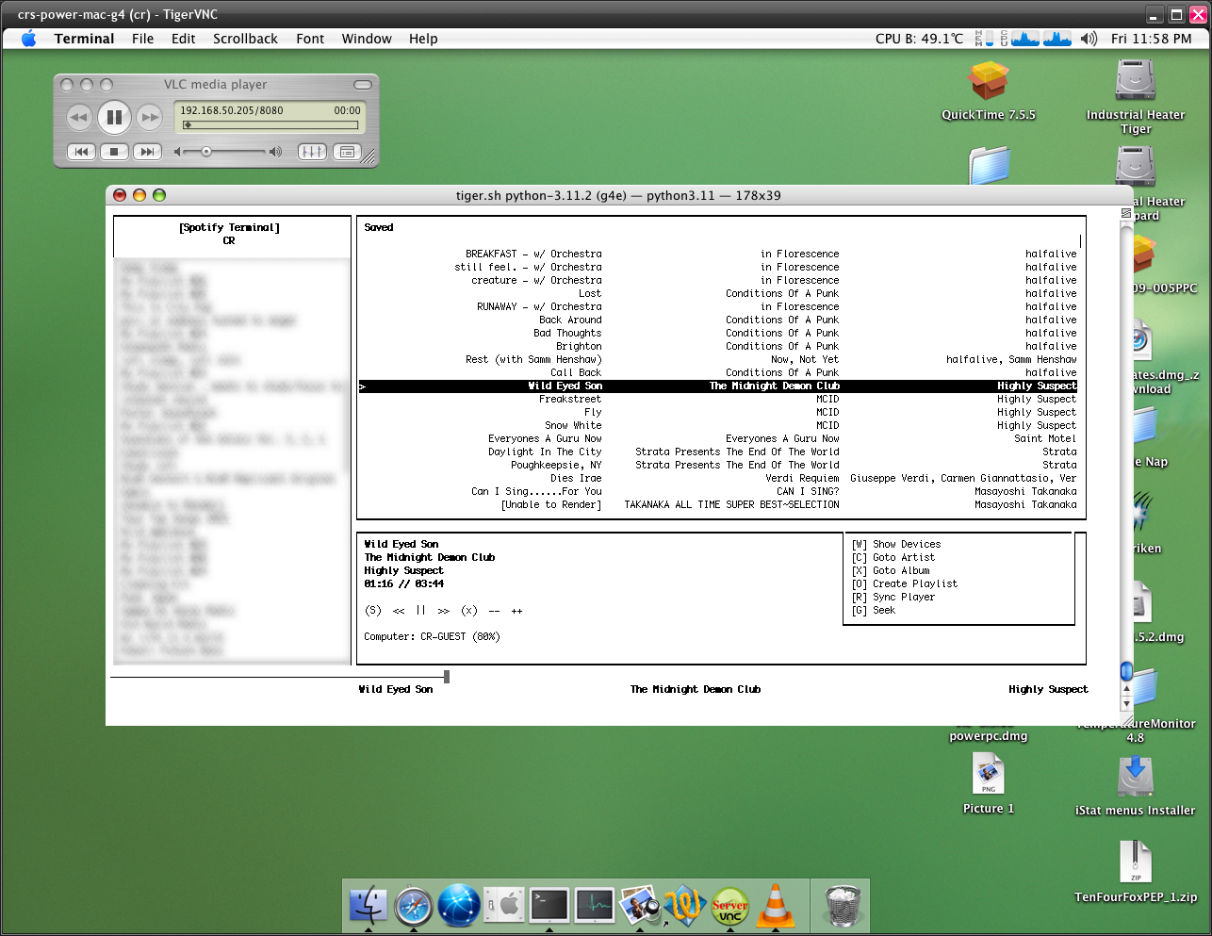Click the blue globe dock icon
This screenshot has width=1212, height=936.
point(459,905)
